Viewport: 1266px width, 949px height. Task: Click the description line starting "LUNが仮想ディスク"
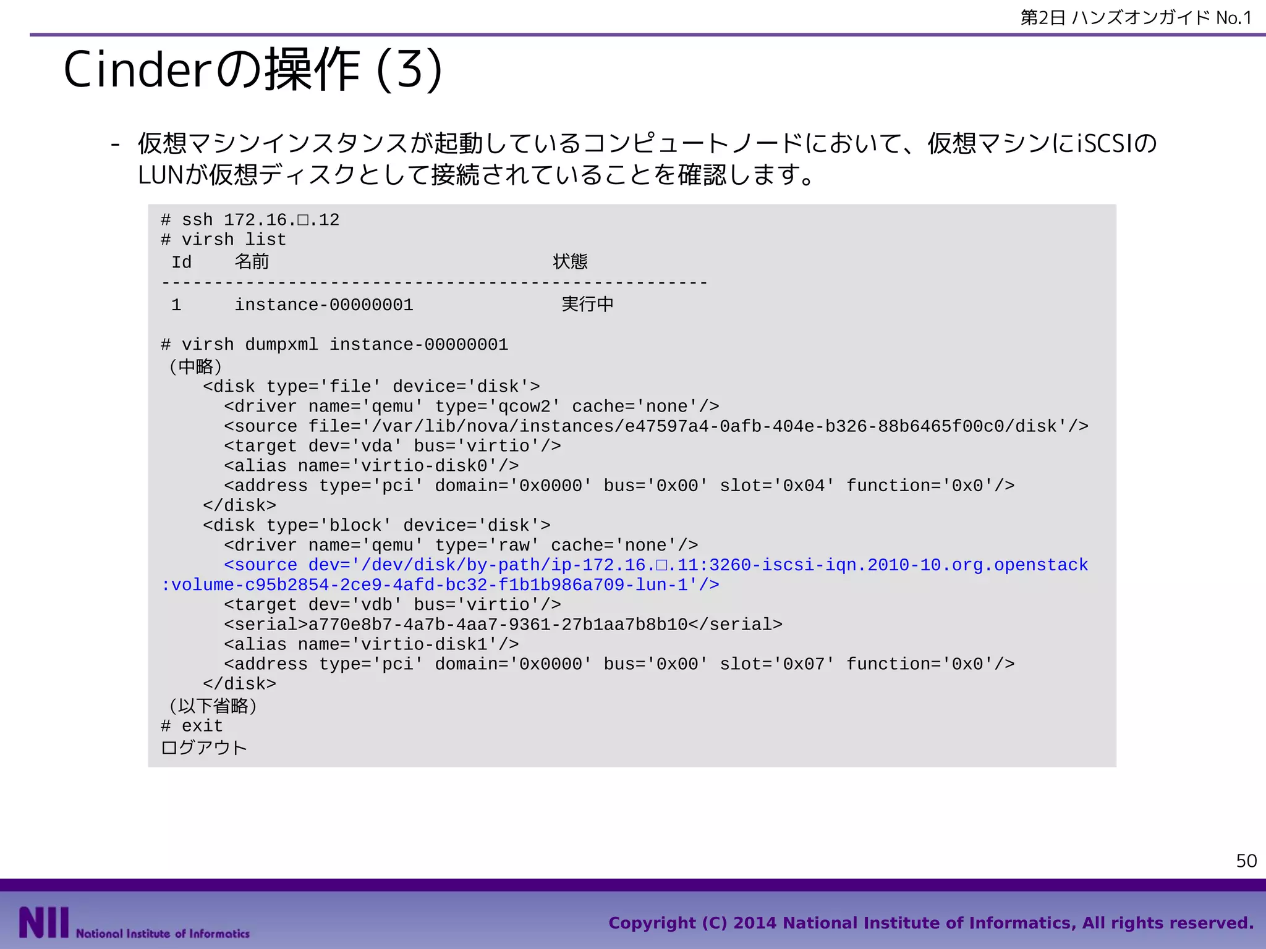pyautogui.click(x=476, y=175)
